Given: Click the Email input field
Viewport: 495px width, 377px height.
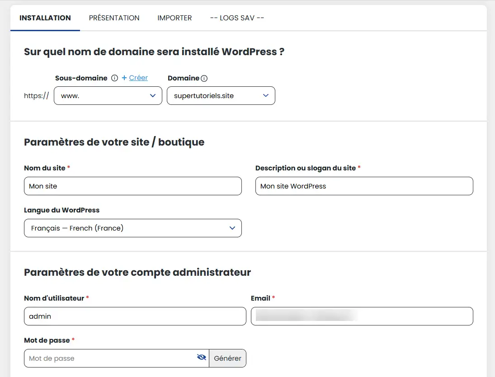Looking at the screenshot, I should click(362, 316).
